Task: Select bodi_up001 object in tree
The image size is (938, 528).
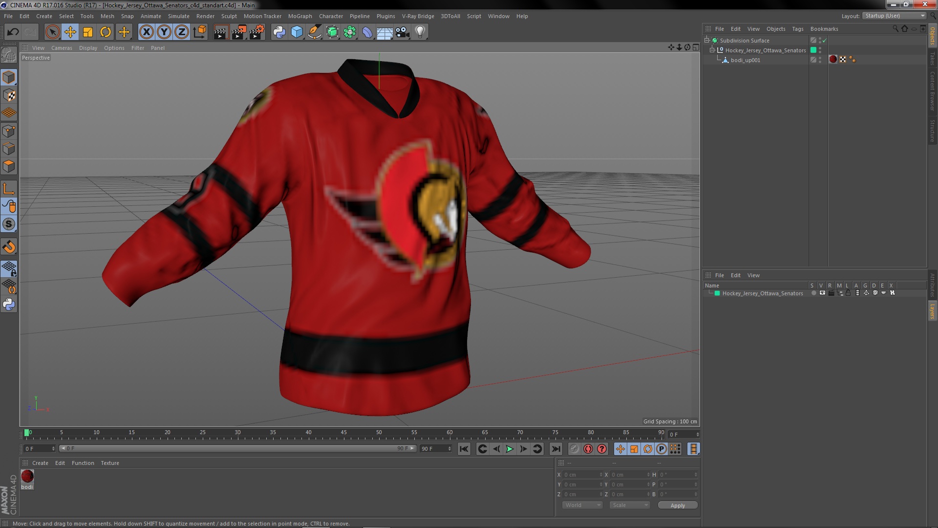Action: (745, 60)
